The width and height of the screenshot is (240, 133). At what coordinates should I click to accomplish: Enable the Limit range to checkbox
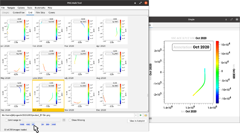6,120
